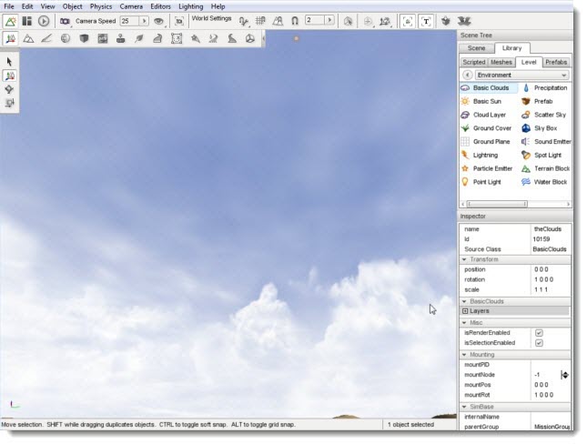The height and width of the screenshot is (444, 587).
Task: Open the eye visibility options icon
Action: coord(159,21)
